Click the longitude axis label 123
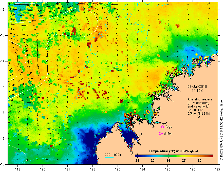Image resolution: width=223 pixels, height=172 pixels. coord(118,169)
